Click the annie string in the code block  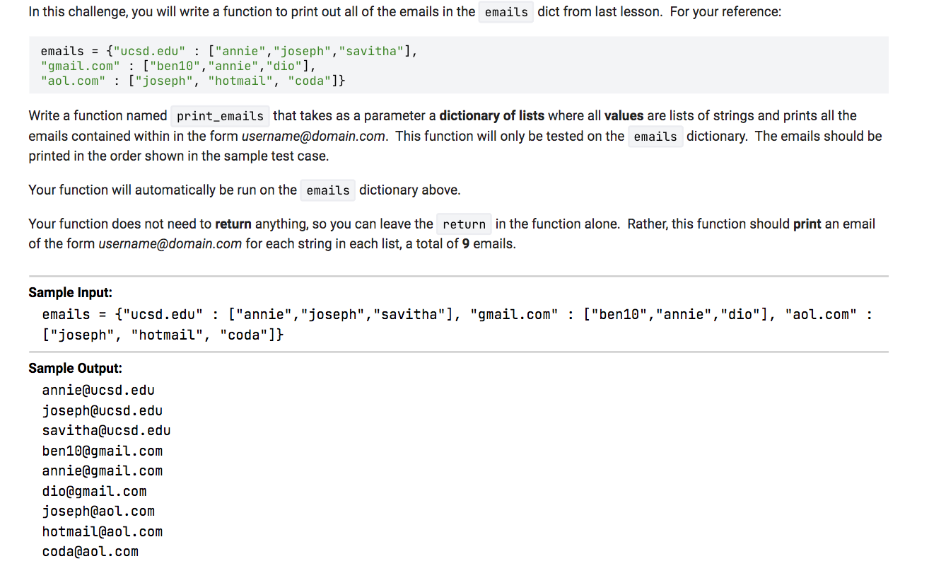239,50
